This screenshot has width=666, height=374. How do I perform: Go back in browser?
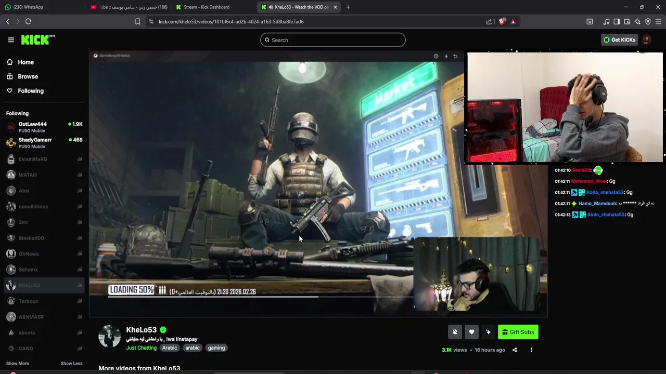click(x=7, y=21)
